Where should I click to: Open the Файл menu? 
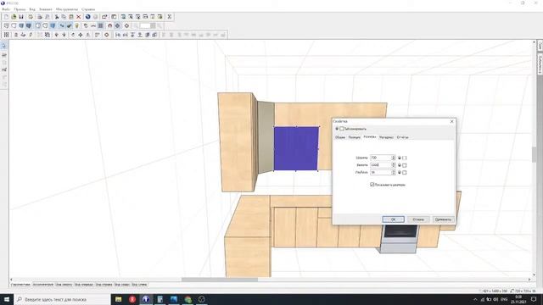[6, 9]
